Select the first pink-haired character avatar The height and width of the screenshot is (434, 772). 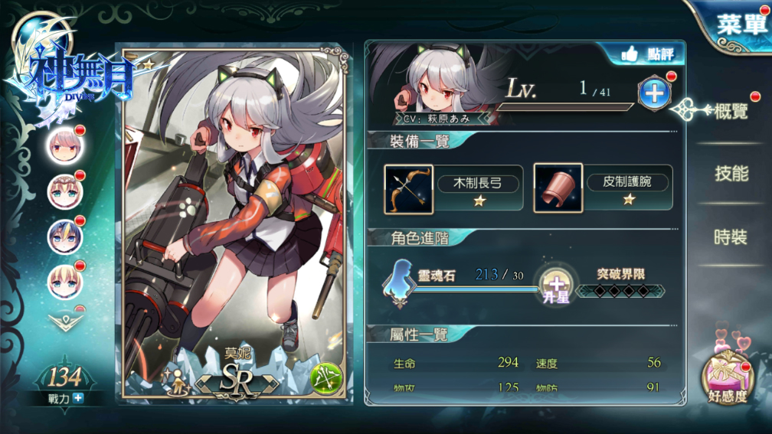(65, 146)
